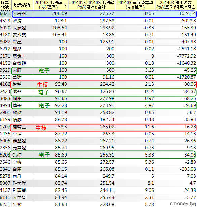Click the 93.65 gross margin value
Viewport: 197px width, 207px height.
click(x=61, y=99)
